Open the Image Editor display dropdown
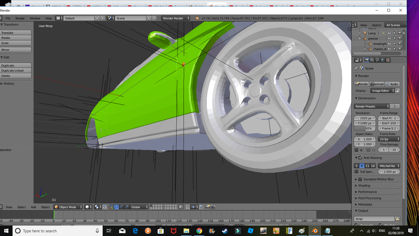The width and height of the screenshot is (419, 236). [x=382, y=90]
